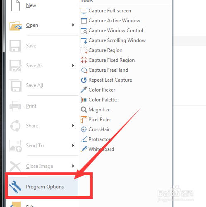
Task: Click the Open folder icon
Action: click(x=16, y=26)
